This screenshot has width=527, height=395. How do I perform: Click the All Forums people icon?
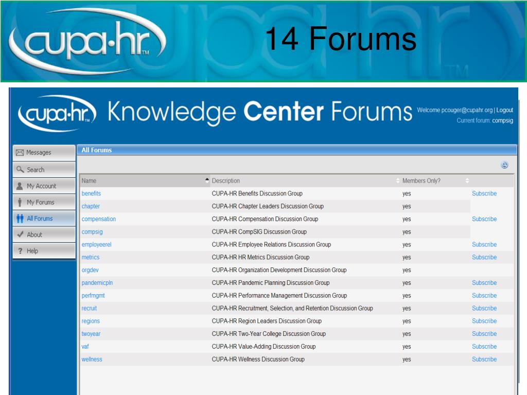20,219
